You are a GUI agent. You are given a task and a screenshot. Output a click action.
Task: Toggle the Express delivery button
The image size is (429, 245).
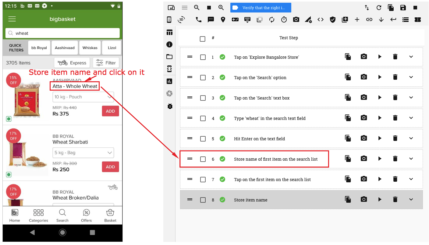(x=72, y=63)
